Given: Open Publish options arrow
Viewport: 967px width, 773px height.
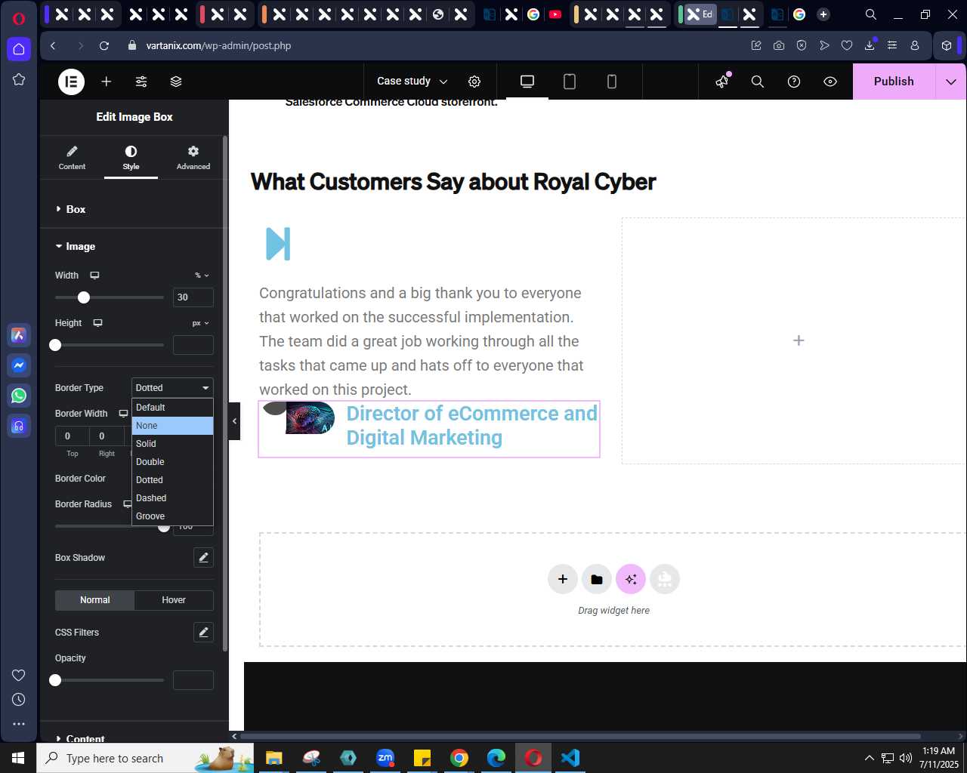Looking at the screenshot, I should pyautogui.click(x=951, y=82).
